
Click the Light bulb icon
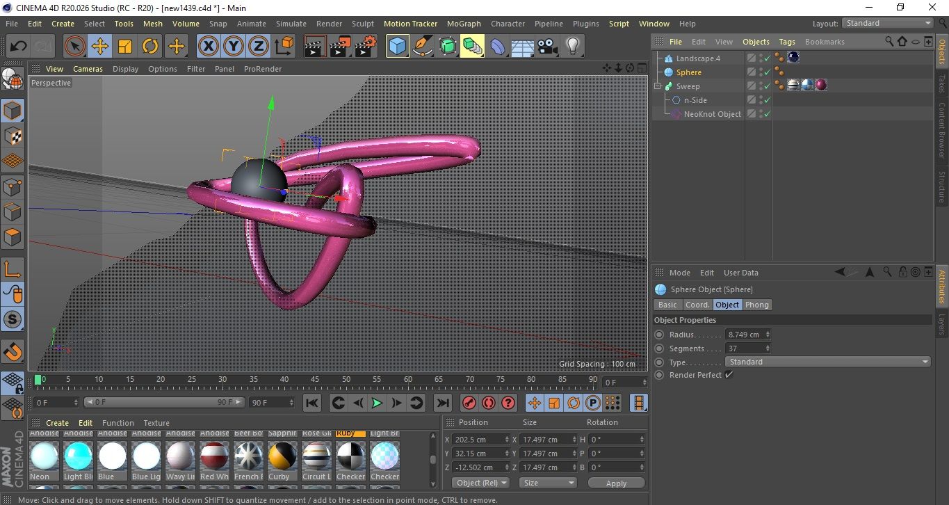click(572, 47)
